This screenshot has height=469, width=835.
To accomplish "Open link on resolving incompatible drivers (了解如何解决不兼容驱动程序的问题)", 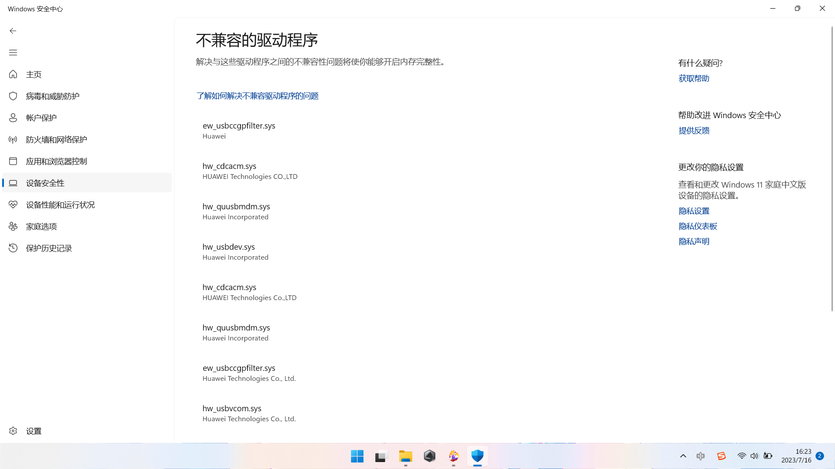I will (257, 96).
